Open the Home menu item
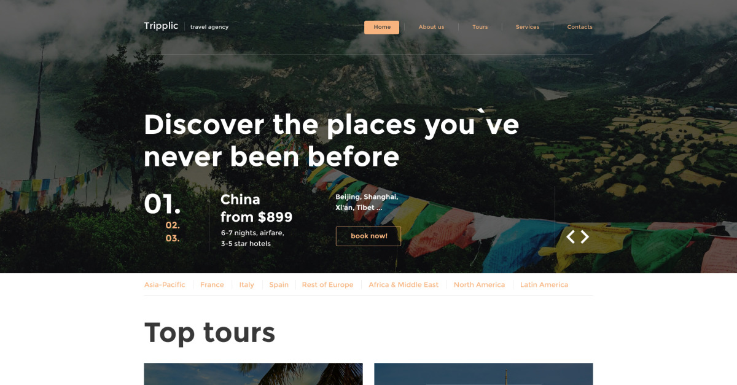This screenshot has height=385, width=737. pyautogui.click(x=381, y=27)
